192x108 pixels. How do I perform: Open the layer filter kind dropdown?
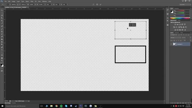click(x=173, y=35)
